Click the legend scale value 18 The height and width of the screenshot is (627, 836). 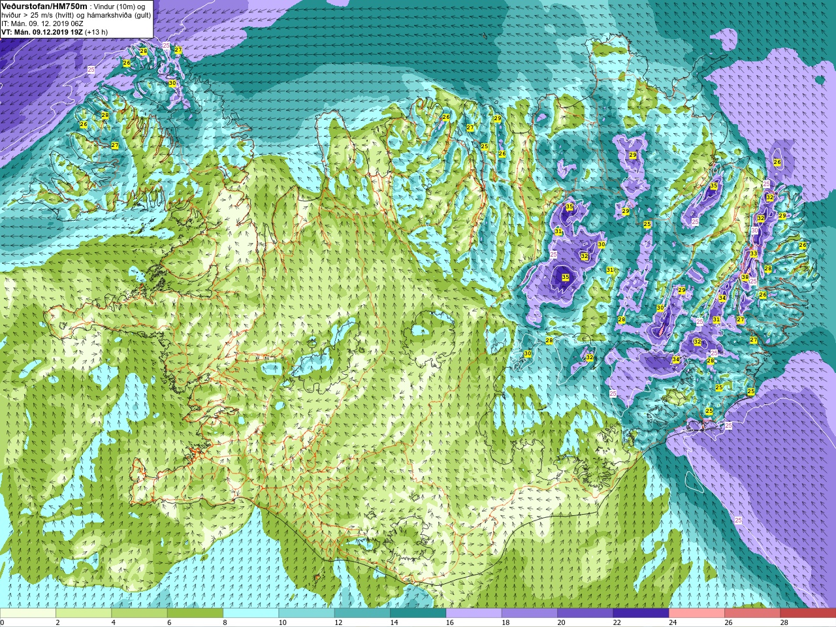pyautogui.click(x=505, y=622)
